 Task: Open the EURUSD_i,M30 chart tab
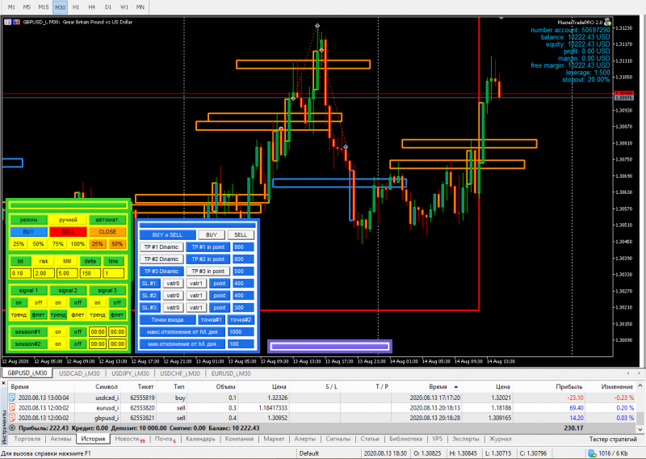(x=231, y=373)
